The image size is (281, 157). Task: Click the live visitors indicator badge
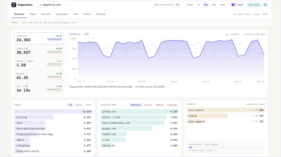254,5
